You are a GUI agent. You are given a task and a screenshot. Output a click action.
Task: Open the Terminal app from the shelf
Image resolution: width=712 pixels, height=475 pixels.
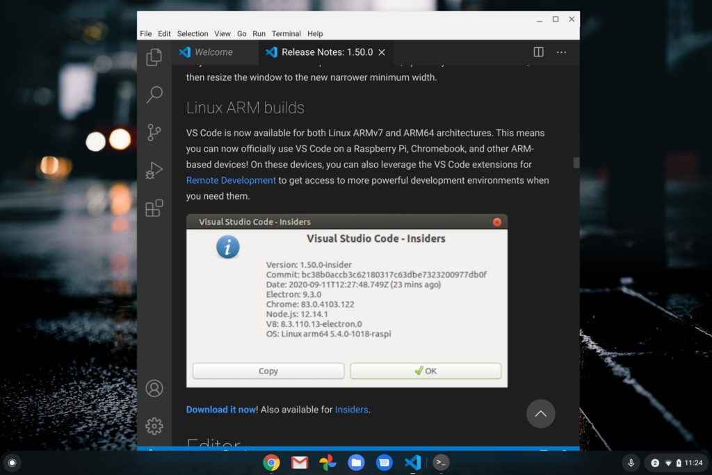tap(440, 462)
